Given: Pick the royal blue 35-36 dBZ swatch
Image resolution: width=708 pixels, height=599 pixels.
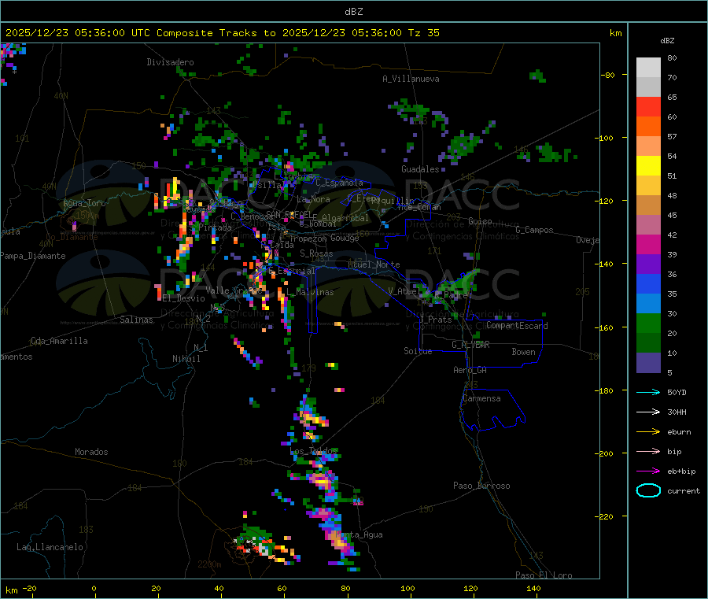Looking at the screenshot, I should [648, 283].
